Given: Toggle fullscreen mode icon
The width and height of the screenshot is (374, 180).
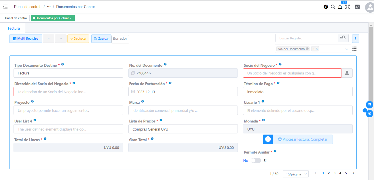Looking at the screenshot, I should (x=348, y=7).
